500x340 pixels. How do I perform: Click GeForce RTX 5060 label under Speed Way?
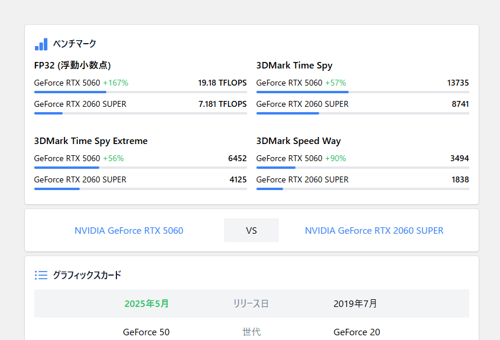tap(289, 158)
